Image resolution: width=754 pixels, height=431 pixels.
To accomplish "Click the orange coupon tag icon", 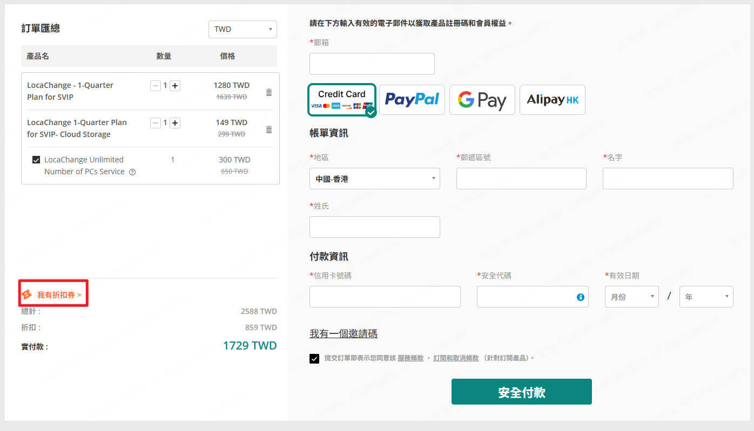I will (26, 295).
